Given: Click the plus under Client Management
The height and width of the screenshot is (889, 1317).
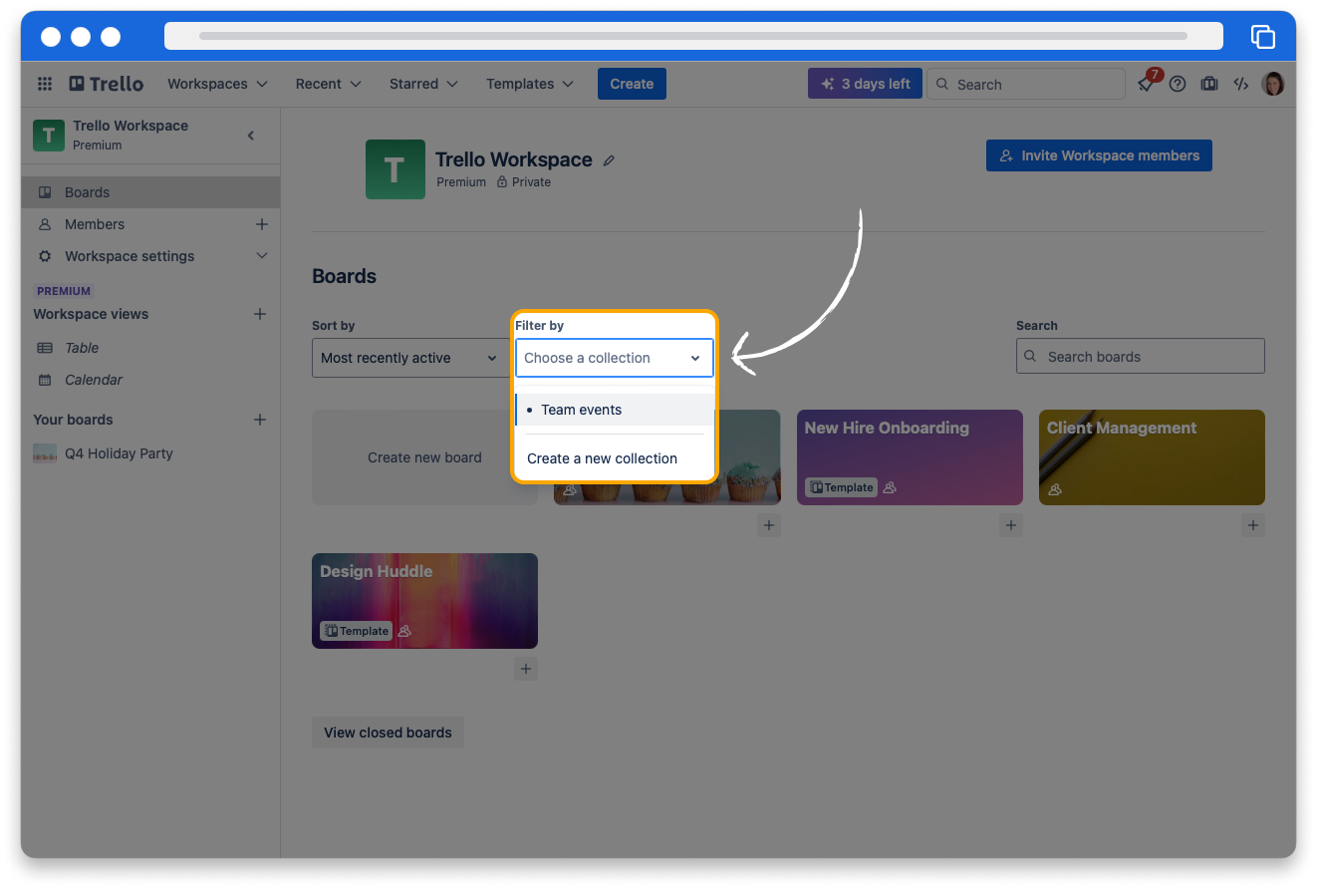Looking at the screenshot, I should 1253,525.
